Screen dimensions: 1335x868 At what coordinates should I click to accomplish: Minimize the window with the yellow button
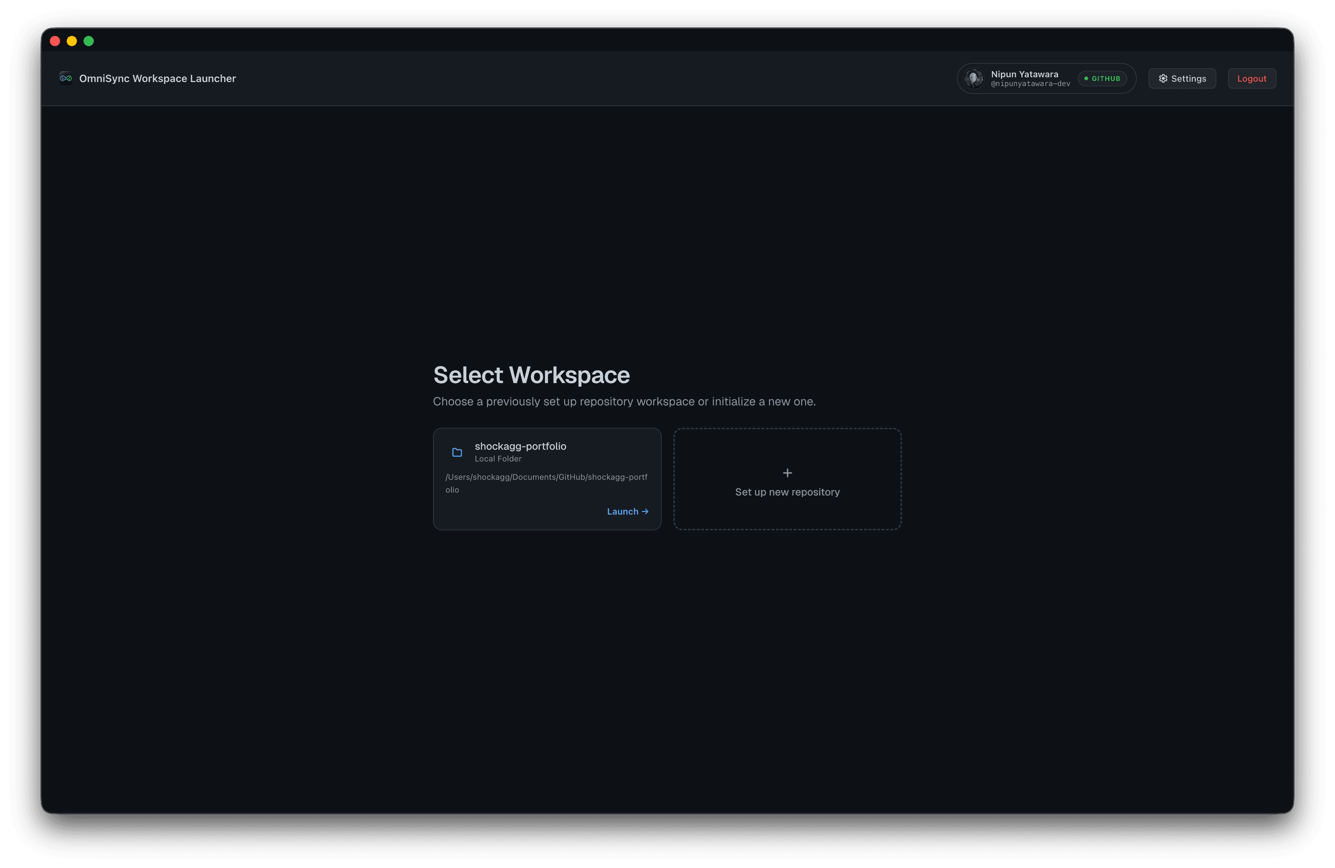(72, 41)
